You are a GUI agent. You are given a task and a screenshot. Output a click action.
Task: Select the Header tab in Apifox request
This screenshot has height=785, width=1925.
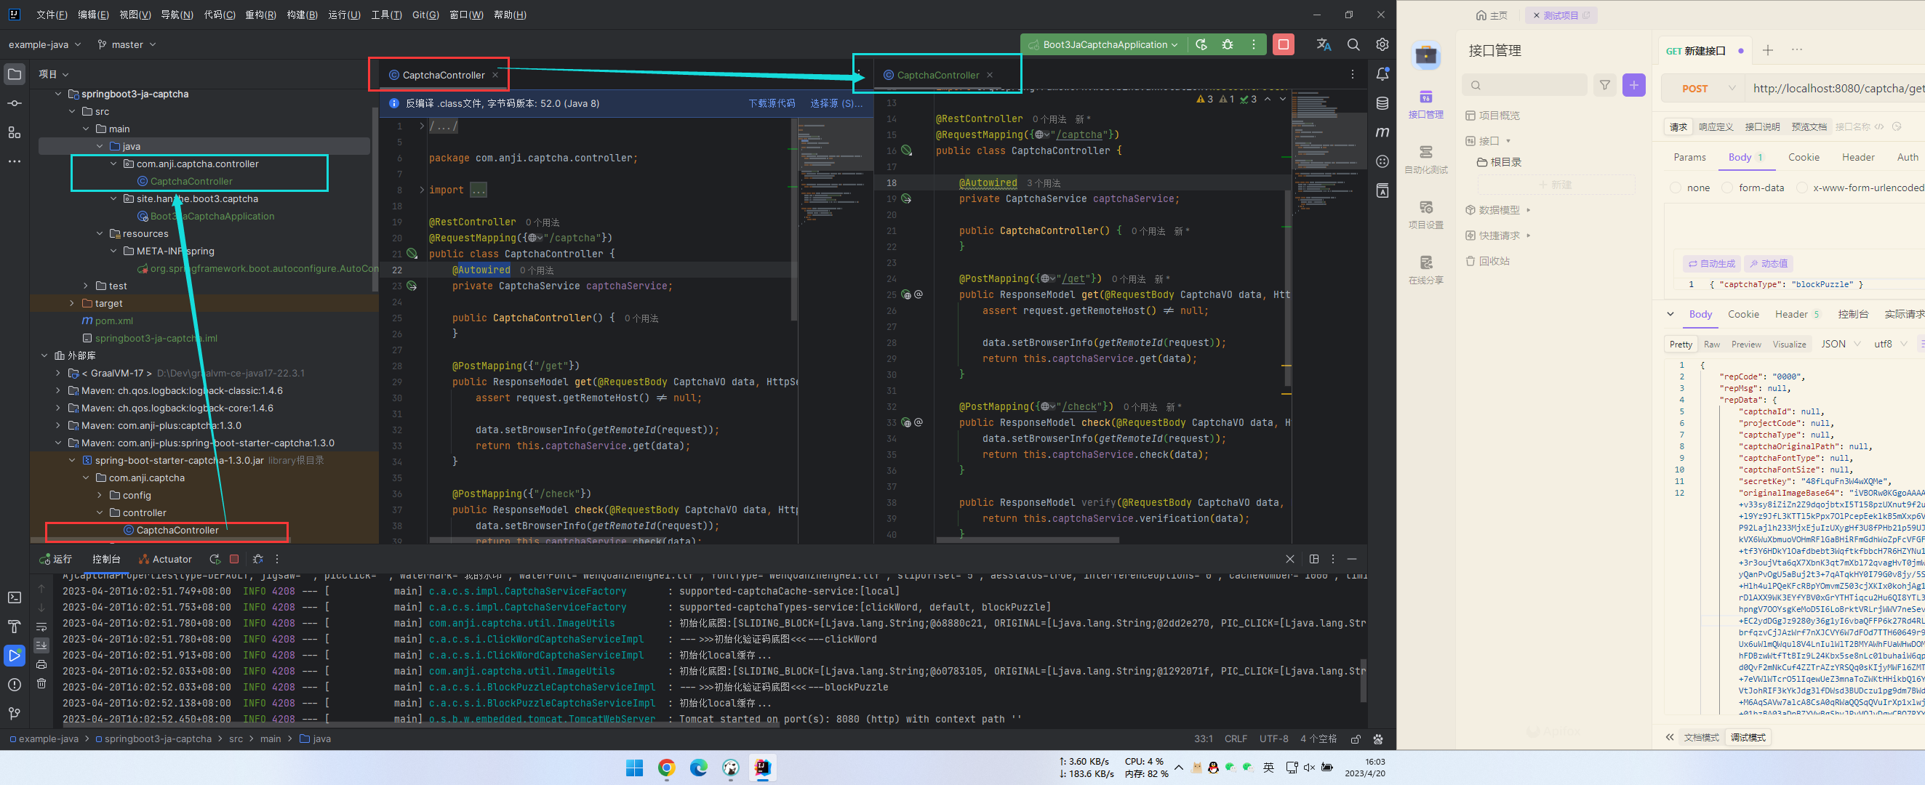(1858, 157)
